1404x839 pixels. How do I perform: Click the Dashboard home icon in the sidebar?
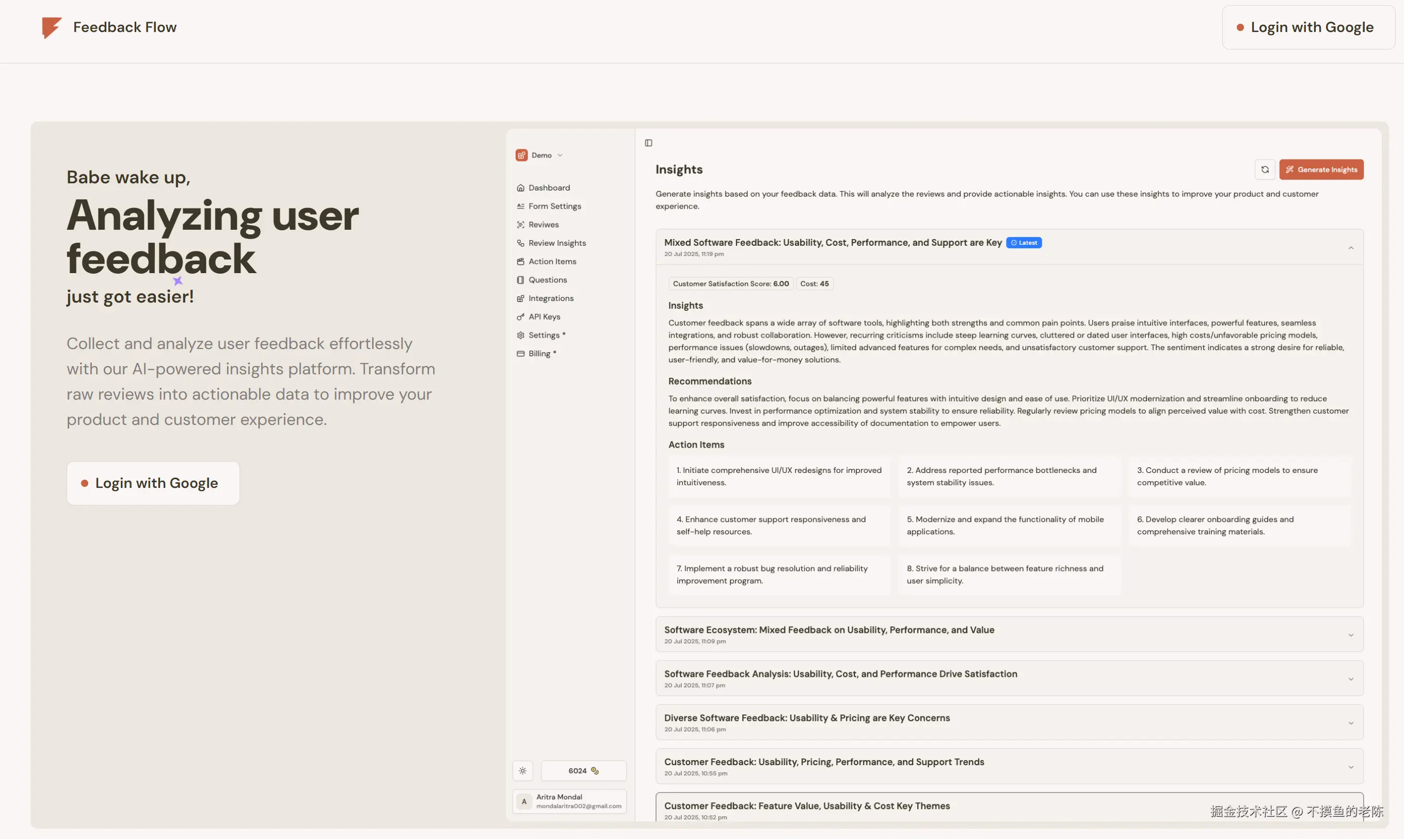(x=521, y=188)
